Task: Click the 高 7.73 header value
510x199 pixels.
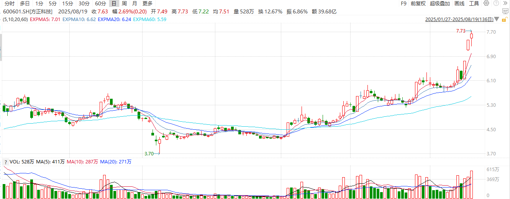Action: (x=180, y=11)
